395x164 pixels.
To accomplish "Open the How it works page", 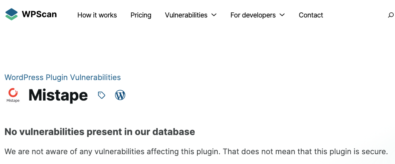I will point(97,15).
